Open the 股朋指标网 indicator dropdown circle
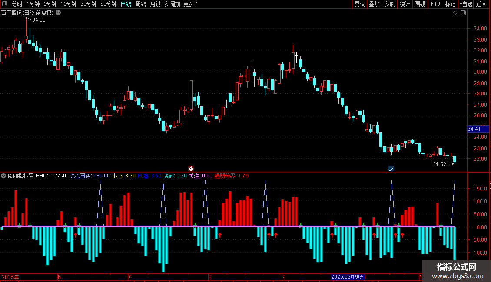491x282 pixels. click(x=3, y=176)
